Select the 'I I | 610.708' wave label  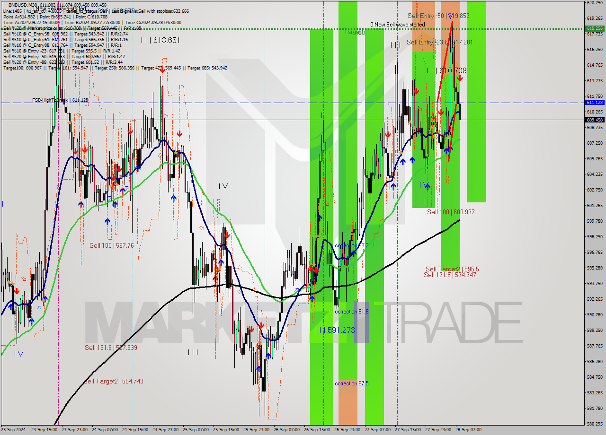point(447,70)
